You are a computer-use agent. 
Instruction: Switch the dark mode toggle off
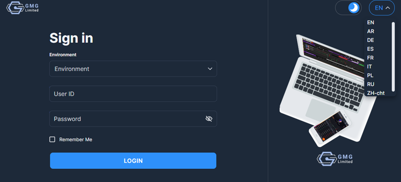(348, 8)
